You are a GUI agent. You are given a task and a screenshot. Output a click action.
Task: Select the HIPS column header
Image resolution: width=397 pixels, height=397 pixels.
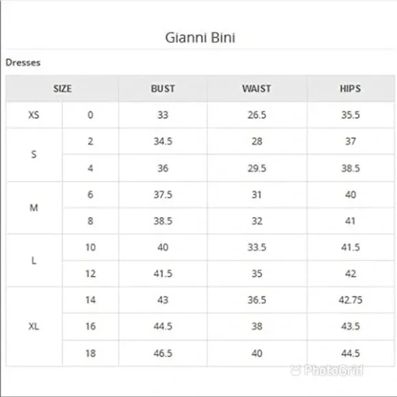(350, 88)
